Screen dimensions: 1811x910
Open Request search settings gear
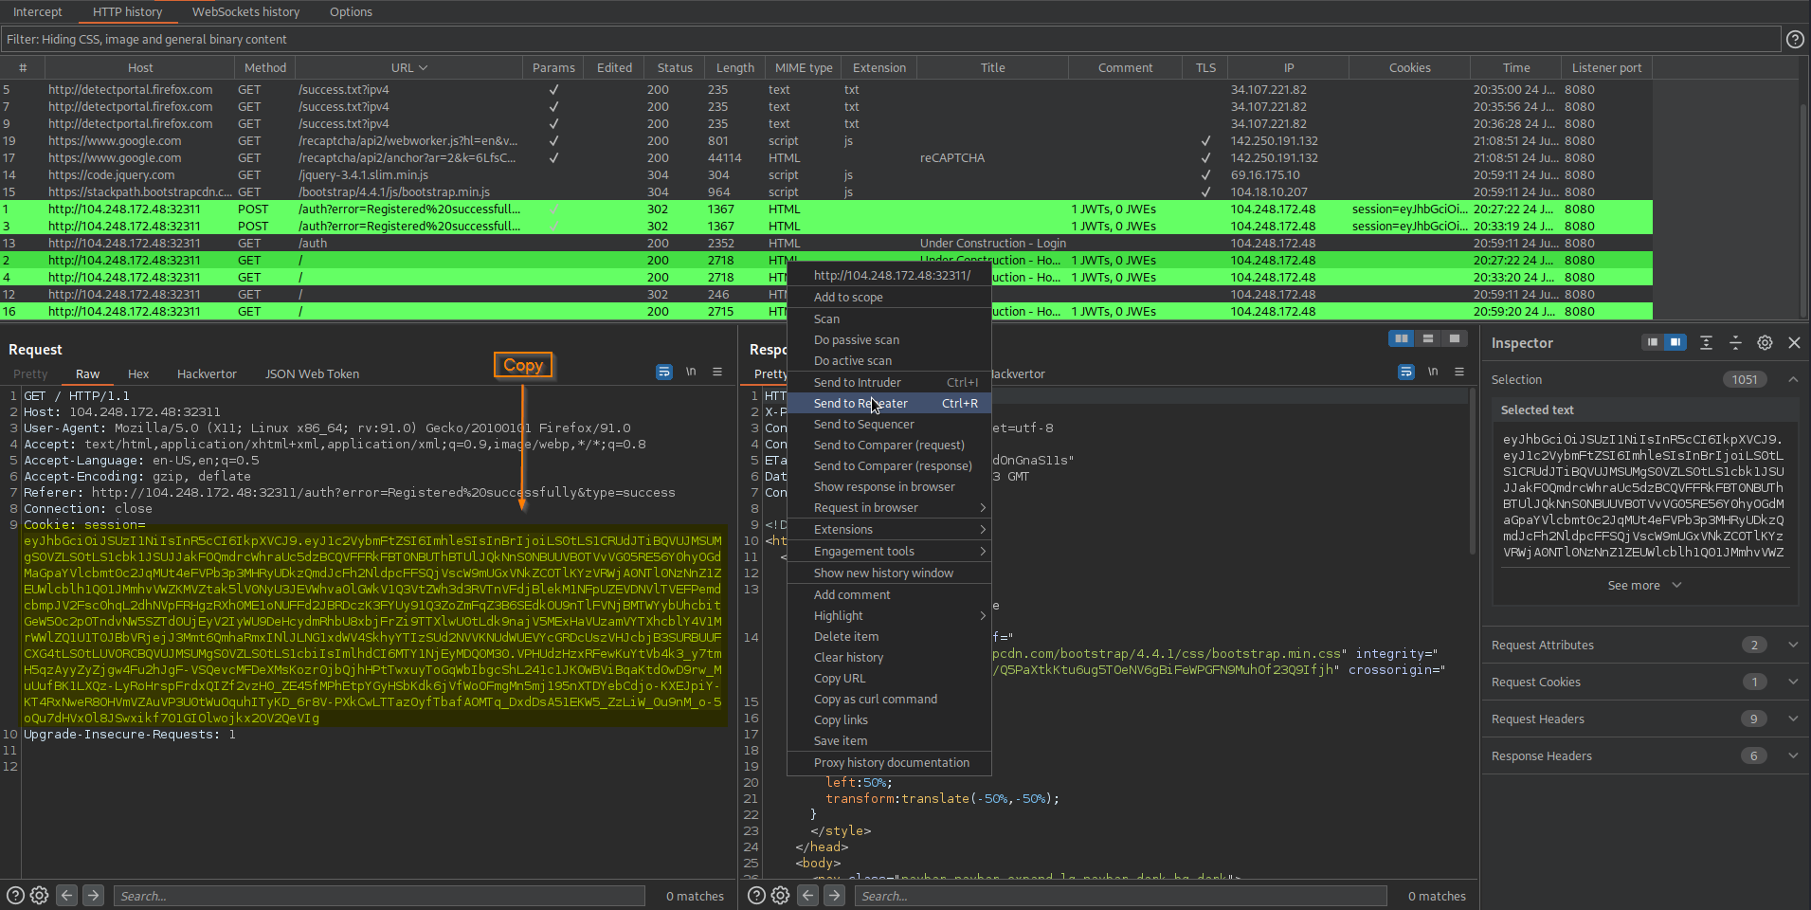click(x=40, y=895)
